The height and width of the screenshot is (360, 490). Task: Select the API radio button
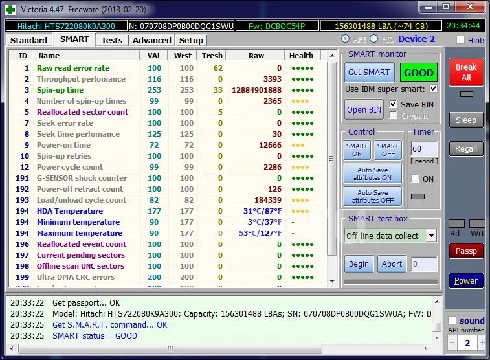click(x=345, y=39)
